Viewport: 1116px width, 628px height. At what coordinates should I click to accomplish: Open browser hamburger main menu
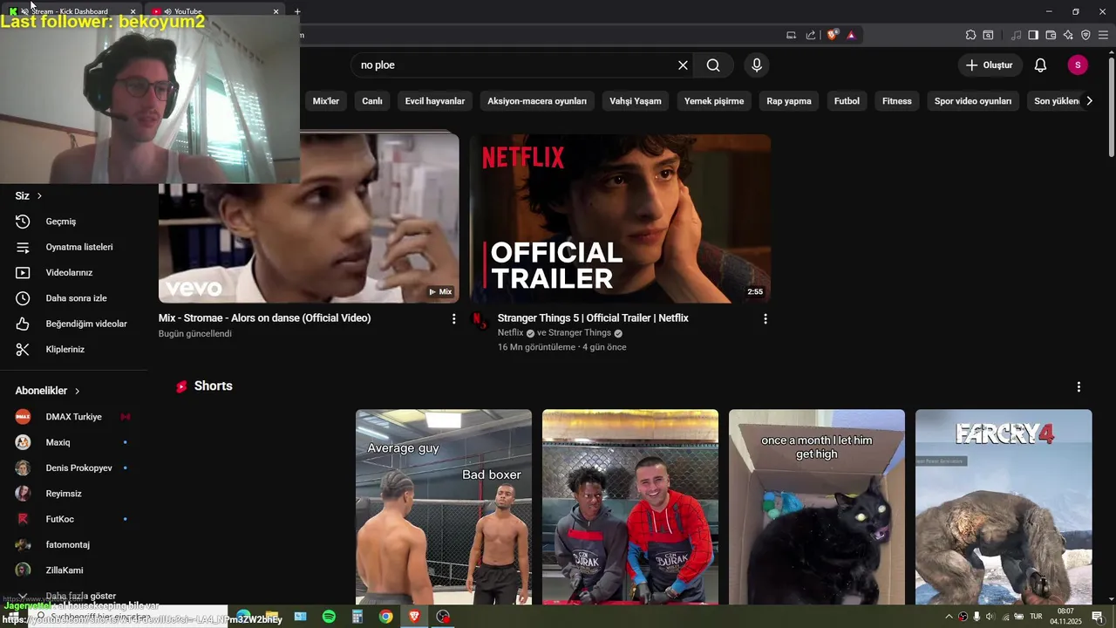click(1103, 35)
